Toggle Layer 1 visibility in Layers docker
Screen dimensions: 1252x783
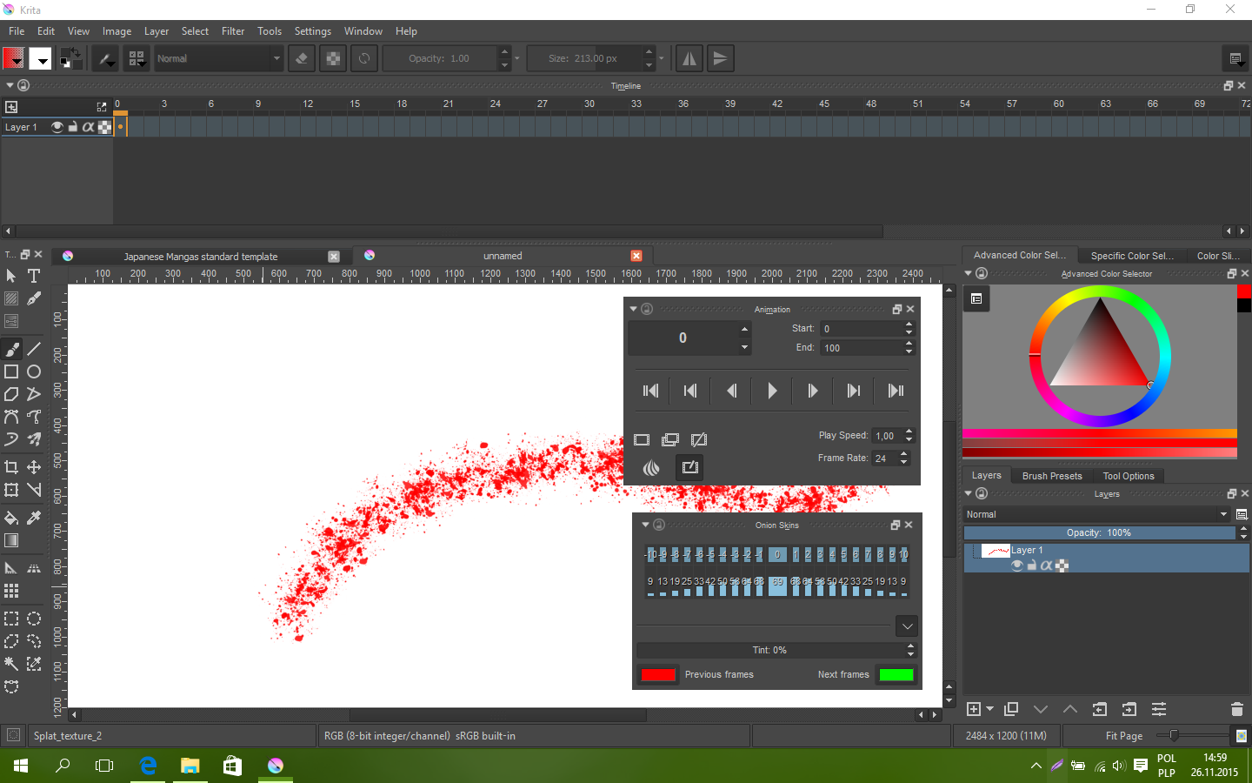point(1017,565)
